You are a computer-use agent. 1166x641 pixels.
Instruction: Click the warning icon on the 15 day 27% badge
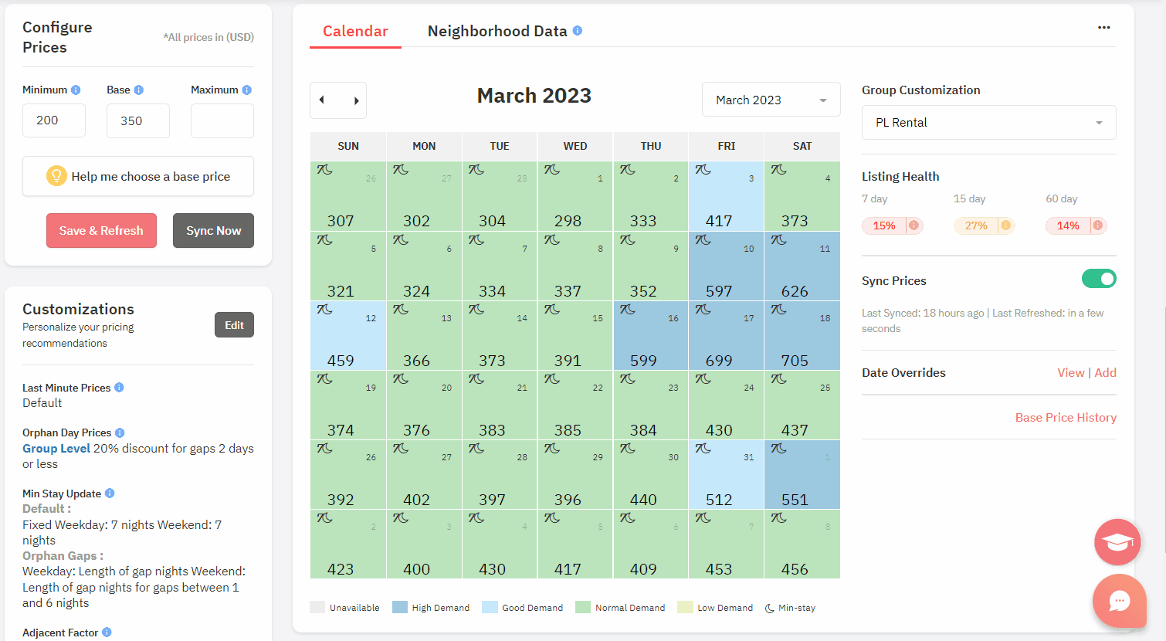[x=1006, y=226]
